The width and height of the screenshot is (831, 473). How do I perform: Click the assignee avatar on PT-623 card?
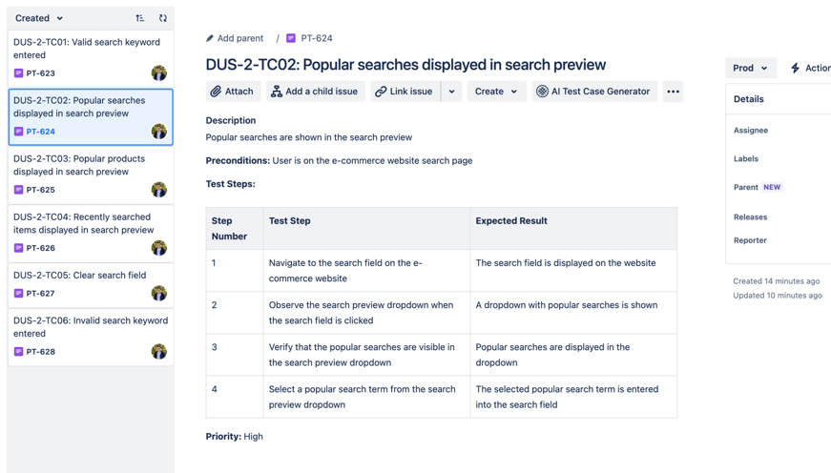pyautogui.click(x=158, y=73)
